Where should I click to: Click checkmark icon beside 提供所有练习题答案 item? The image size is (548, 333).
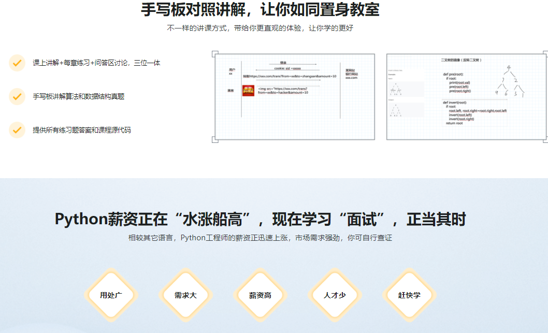click(x=17, y=130)
